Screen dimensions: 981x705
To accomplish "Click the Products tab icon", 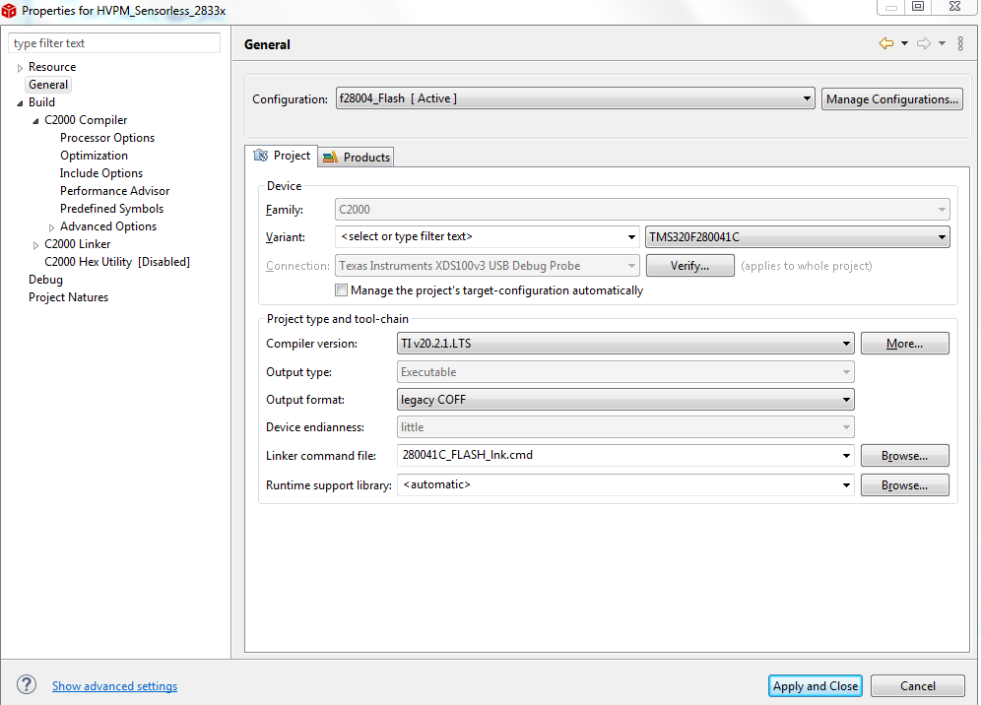I will click(x=330, y=157).
